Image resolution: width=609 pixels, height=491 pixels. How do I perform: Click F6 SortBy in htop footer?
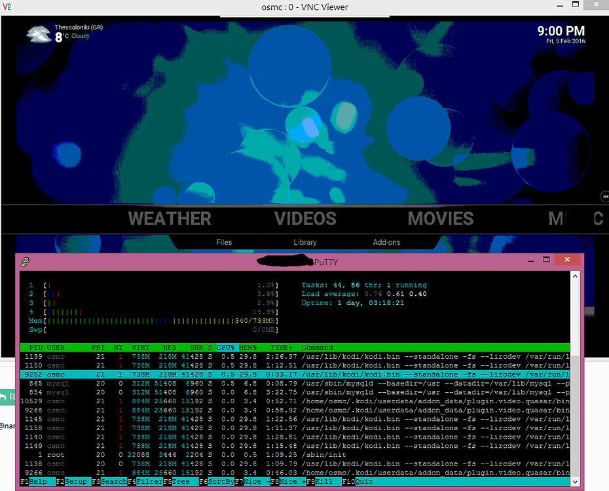tap(217, 482)
